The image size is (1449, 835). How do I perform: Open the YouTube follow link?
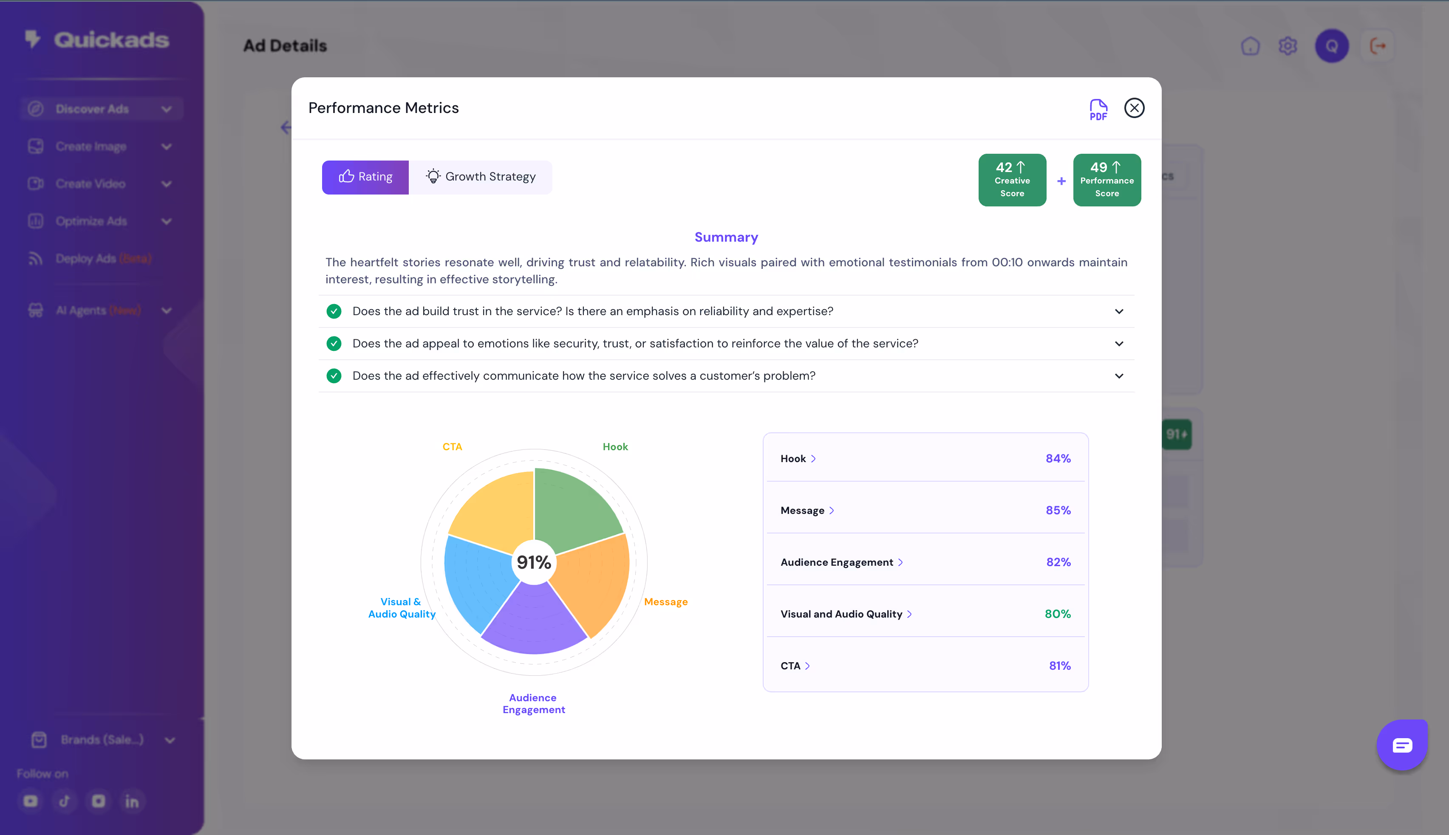click(31, 801)
